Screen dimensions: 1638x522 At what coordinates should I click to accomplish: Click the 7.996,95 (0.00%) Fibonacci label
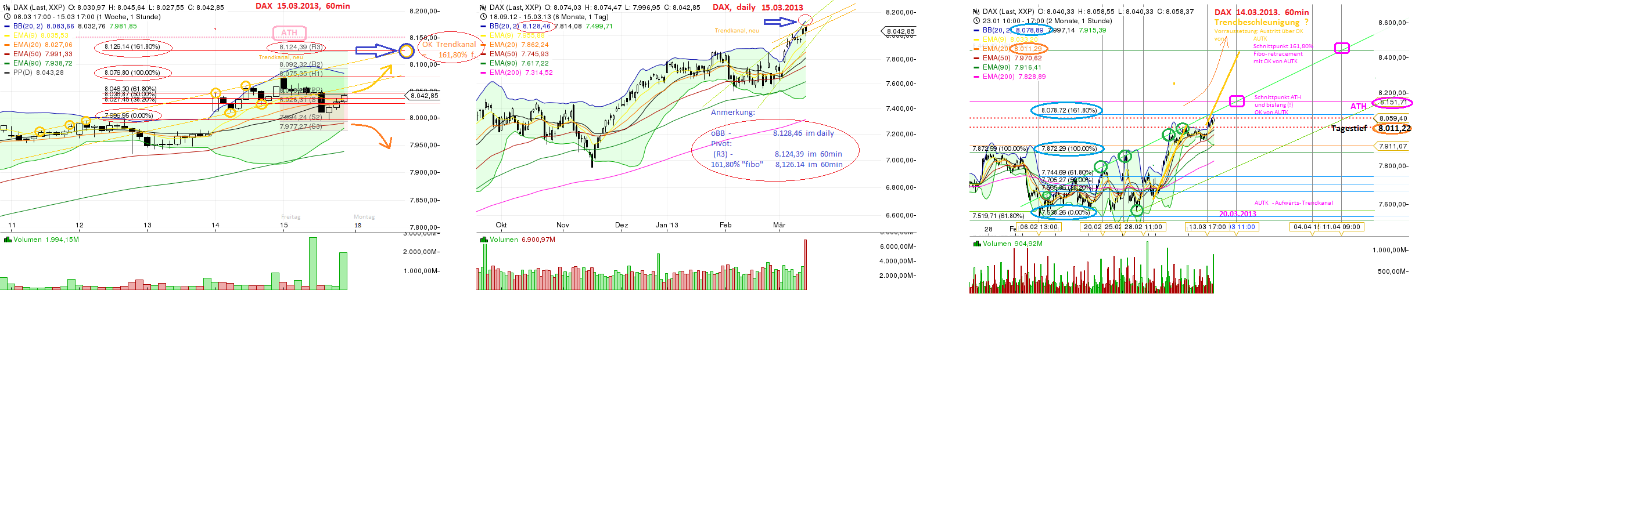128,115
